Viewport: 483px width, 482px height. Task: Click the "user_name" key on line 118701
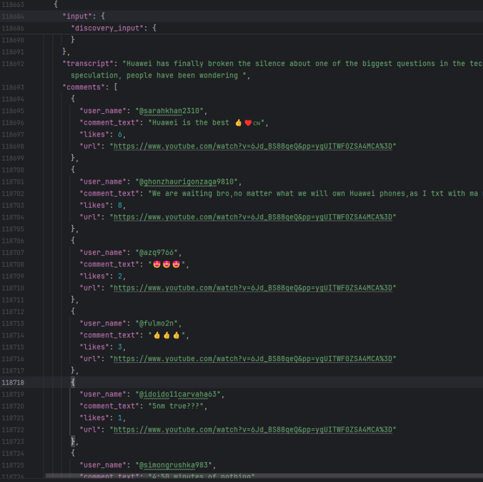[x=103, y=181]
